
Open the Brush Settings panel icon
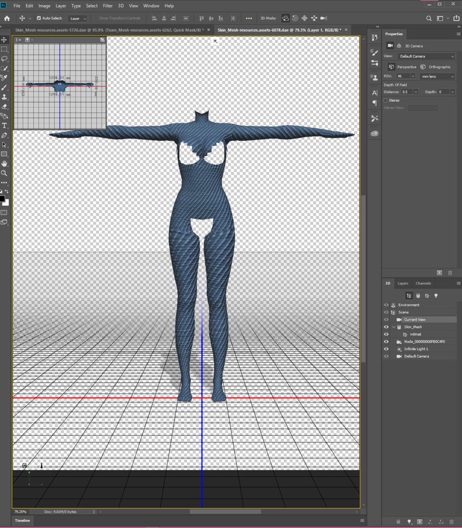(x=374, y=52)
